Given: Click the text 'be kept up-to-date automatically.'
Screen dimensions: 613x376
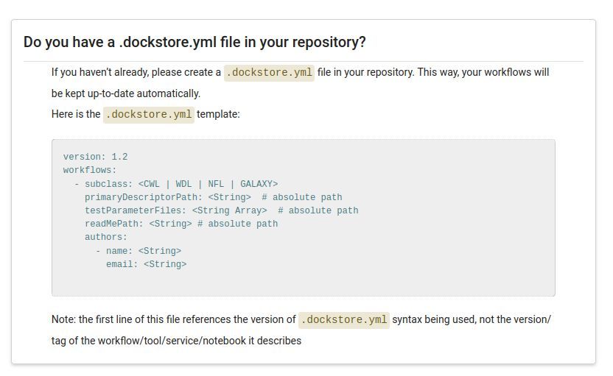Looking at the screenshot, I should pyautogui.click(x=126, y=93).
